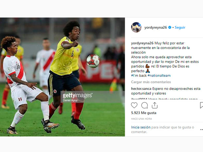Click Inicia sesión login link
203x152 pixels.
pyautogui.click(x=141, y=127)
